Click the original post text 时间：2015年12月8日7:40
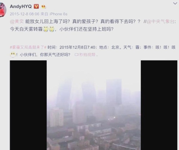The width and height of the screenshot is (179, 150). 71,47
